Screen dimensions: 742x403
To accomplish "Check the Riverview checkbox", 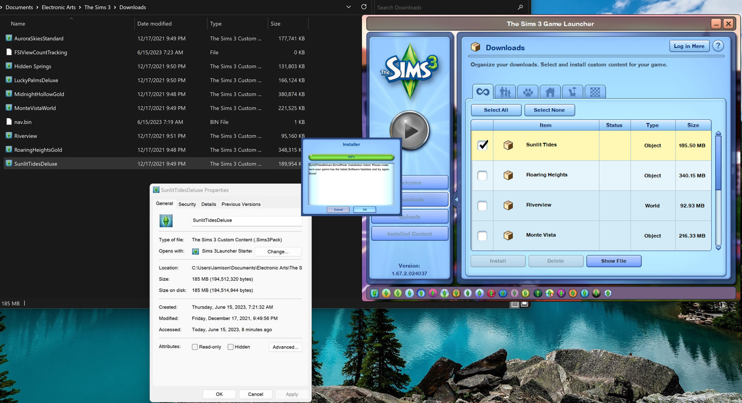I will (x=482, y=205).
